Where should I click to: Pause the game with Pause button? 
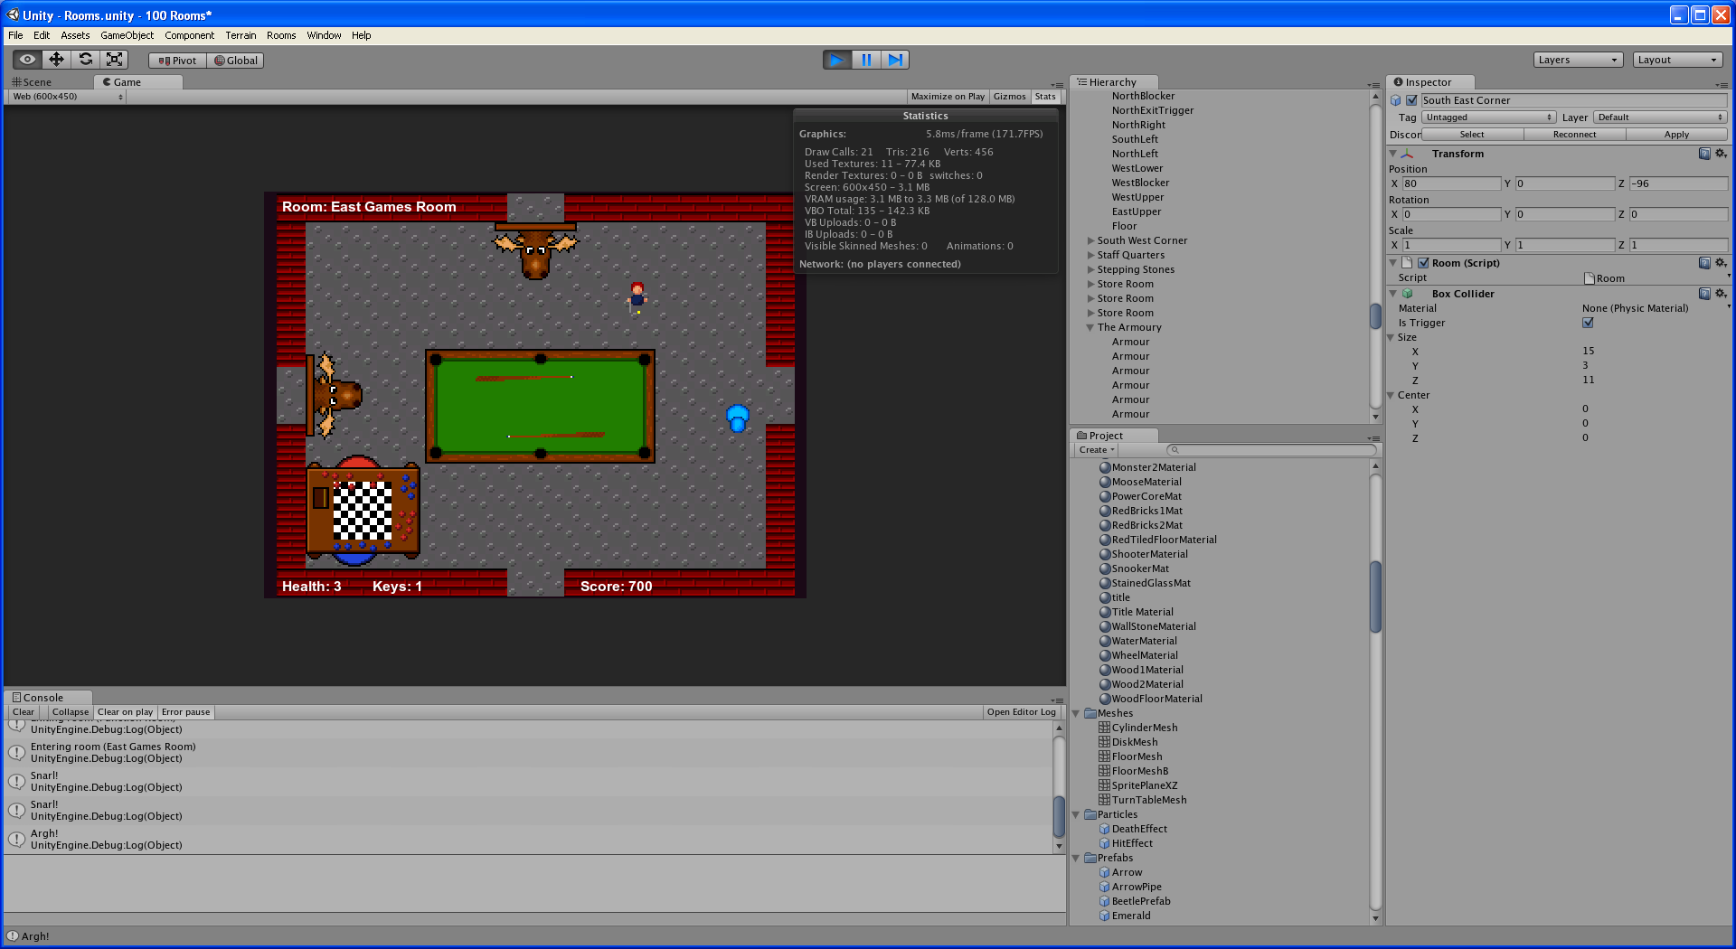[x=865, y=60]
